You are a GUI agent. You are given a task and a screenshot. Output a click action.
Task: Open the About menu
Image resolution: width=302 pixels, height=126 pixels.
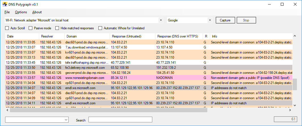(x=37, y=12)
